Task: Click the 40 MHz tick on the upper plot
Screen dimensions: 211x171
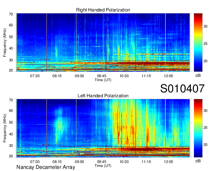Action: tap(11, 49)
